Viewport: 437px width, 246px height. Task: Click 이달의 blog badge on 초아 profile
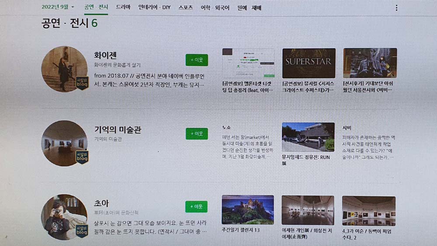[82, 231]
